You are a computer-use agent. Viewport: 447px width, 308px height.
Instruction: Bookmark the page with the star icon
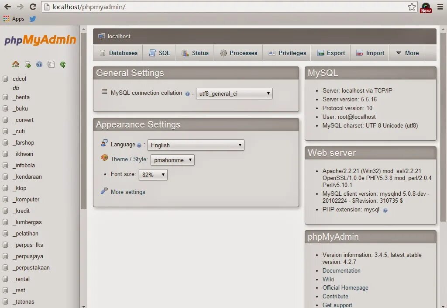click(x=412, y=7)
